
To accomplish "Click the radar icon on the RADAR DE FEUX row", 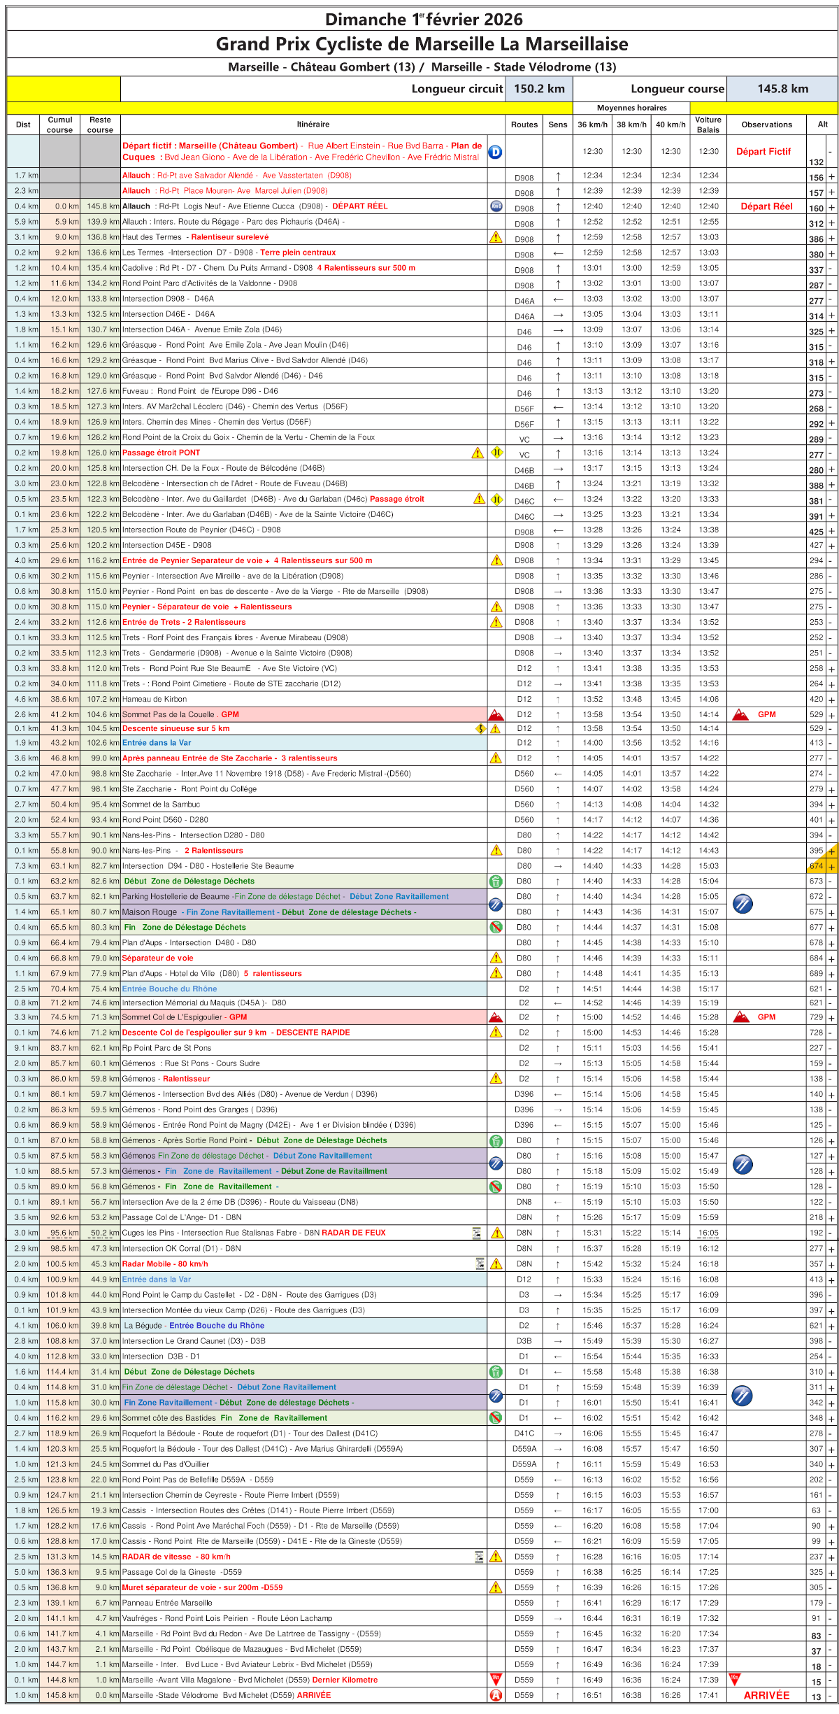I will click(478, 1233).
